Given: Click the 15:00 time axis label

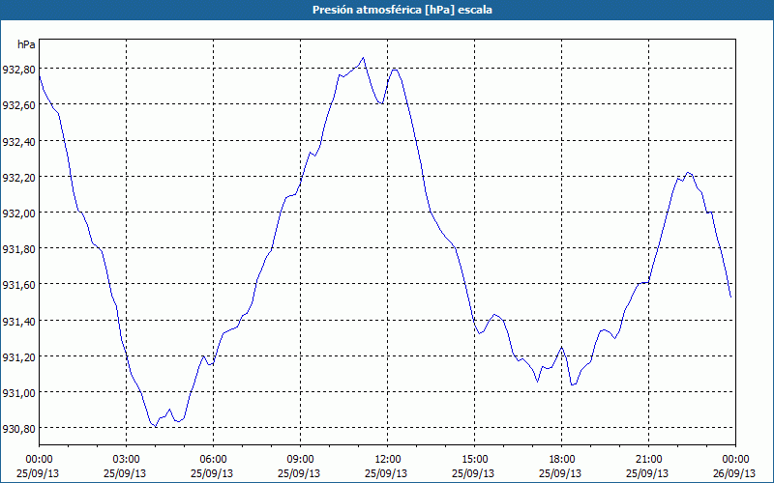Looking at the screenshot, I should (x=474, y=460).
